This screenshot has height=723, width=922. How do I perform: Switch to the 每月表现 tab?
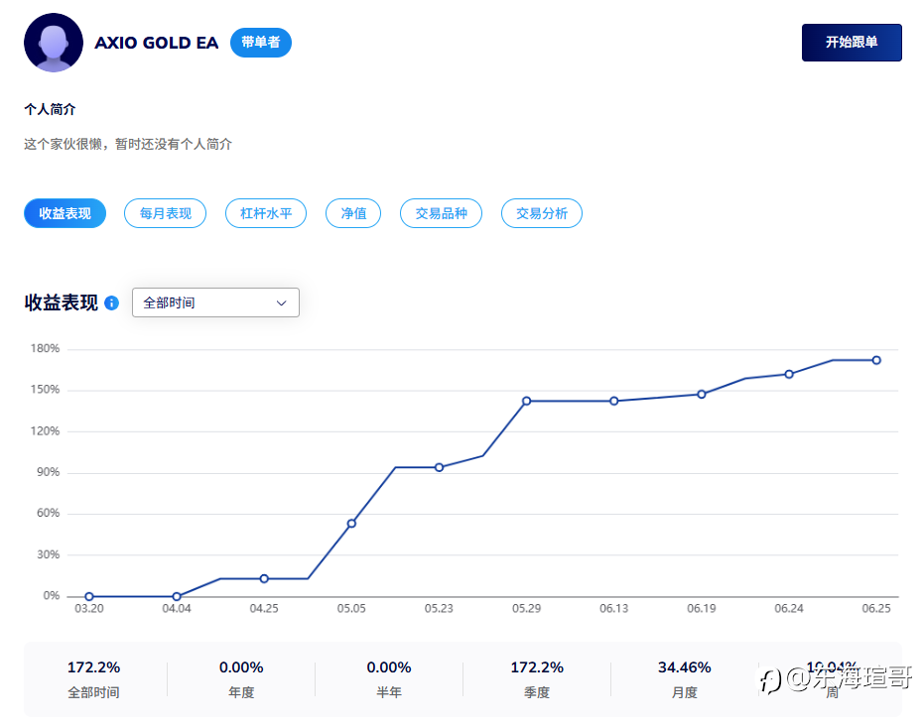click(165, 213)
